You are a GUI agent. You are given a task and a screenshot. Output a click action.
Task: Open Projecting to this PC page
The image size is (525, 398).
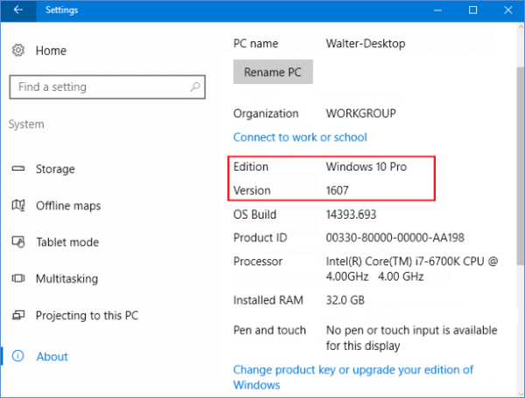[x=87, y=315]
